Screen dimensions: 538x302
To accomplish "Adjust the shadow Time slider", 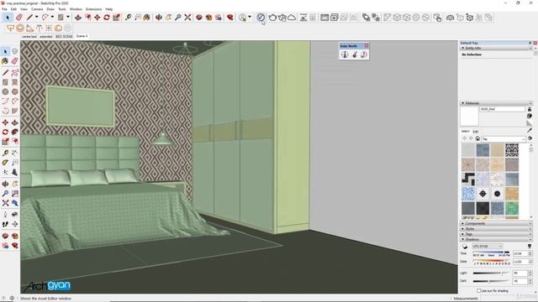I will coord(491,253).
